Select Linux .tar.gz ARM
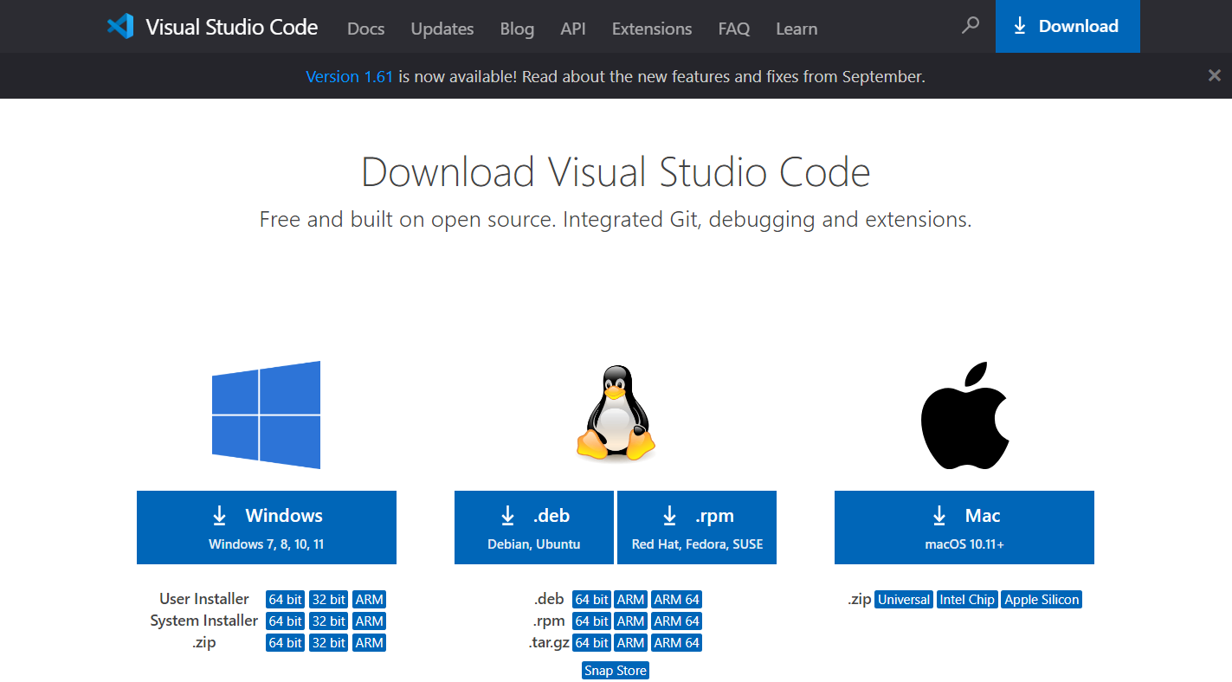 coord(631,642)
